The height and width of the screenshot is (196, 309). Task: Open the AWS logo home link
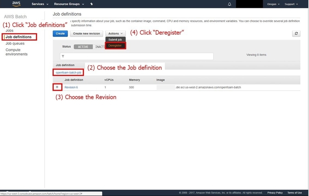[16, 4]
